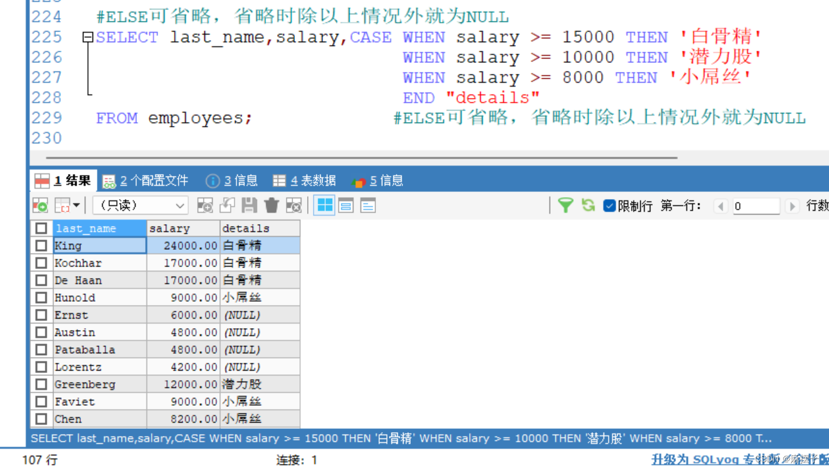
Task: Switch to form view icon
Action: pos(346,205)
